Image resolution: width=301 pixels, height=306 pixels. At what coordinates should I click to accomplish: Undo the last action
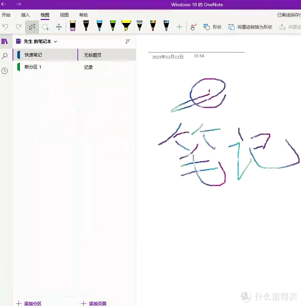pyautogui.click(x=5, y=27)
